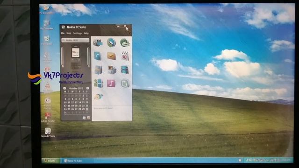This screenshot has width=299, height=168.
Task: Open the Help menu
Action: click(86, 33)
